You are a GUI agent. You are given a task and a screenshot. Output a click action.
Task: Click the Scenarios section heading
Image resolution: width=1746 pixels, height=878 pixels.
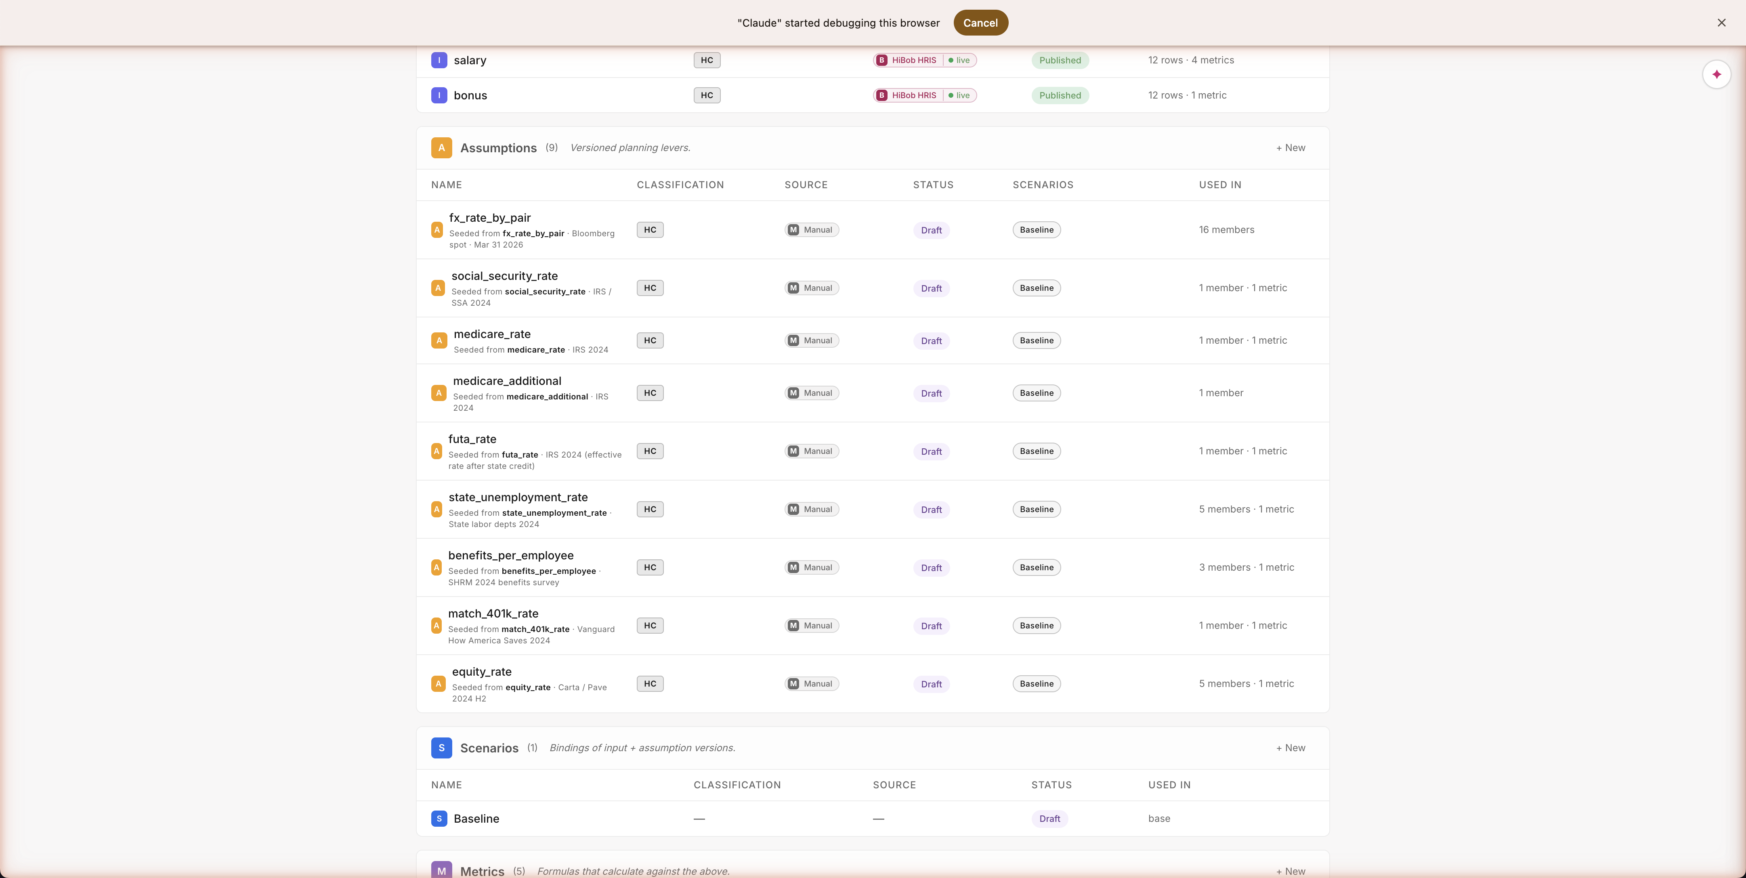489,748
